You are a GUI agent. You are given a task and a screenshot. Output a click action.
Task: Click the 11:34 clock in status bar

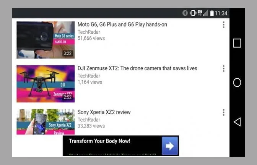(x=221, y=13)
